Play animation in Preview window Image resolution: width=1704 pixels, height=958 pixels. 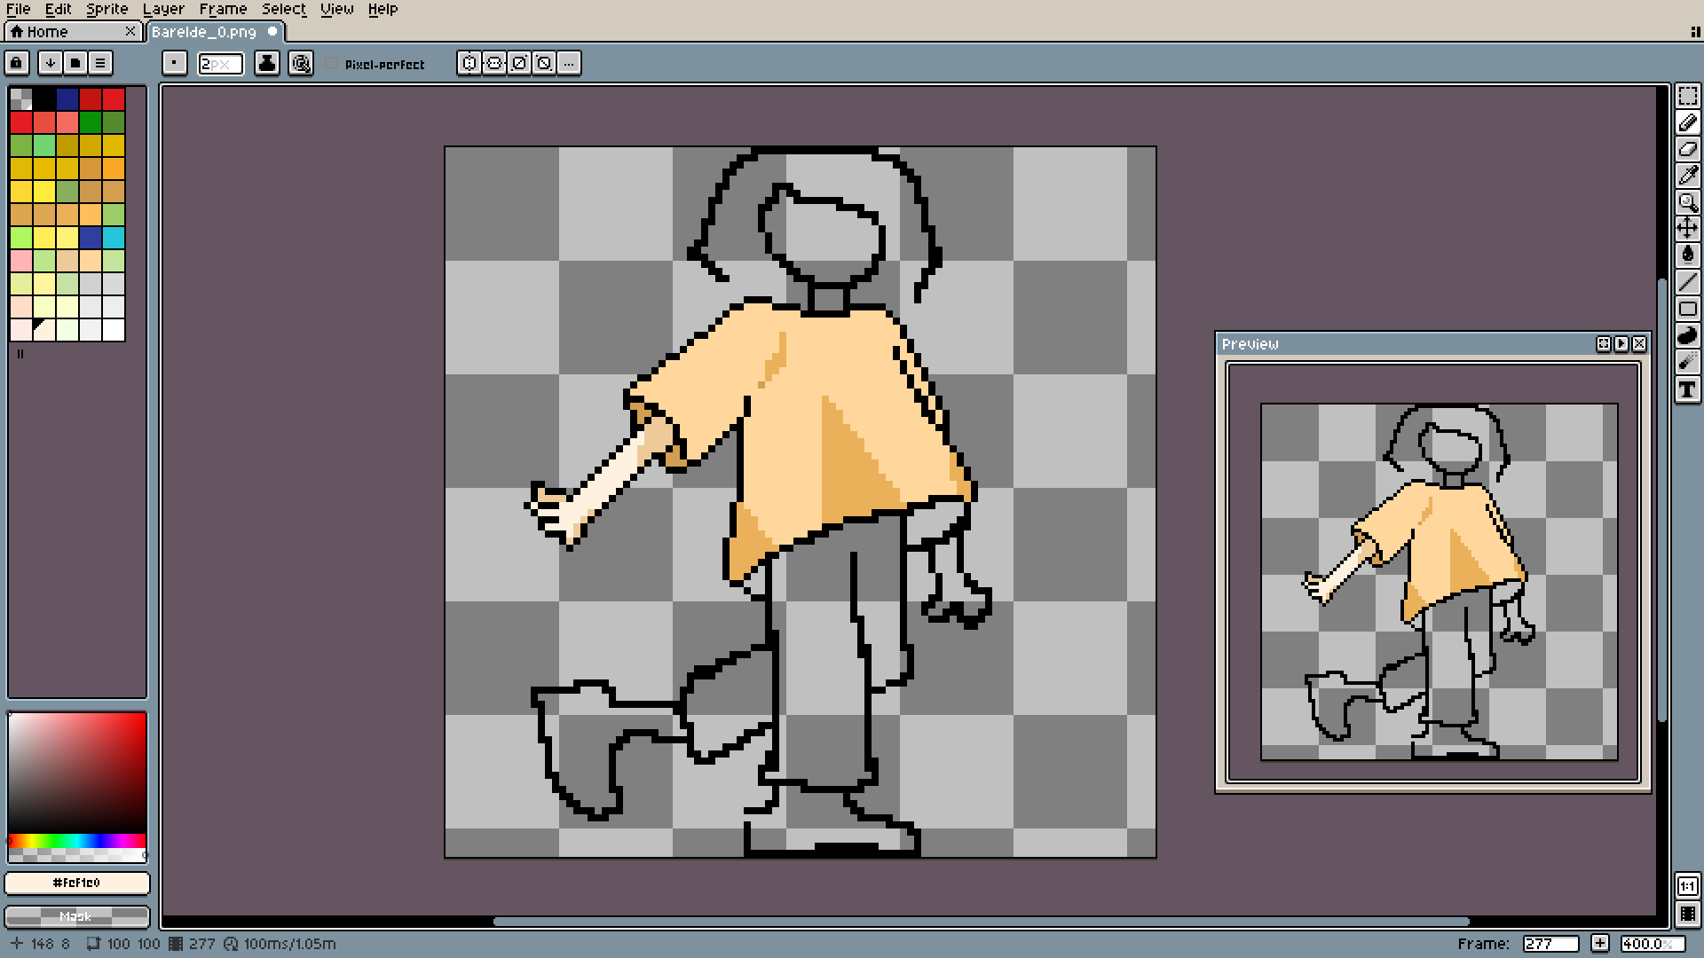(x=1621, y=344)
